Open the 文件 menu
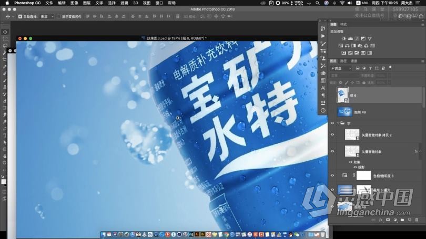Viewport: 426px width, 239px height. coord(49,3)
